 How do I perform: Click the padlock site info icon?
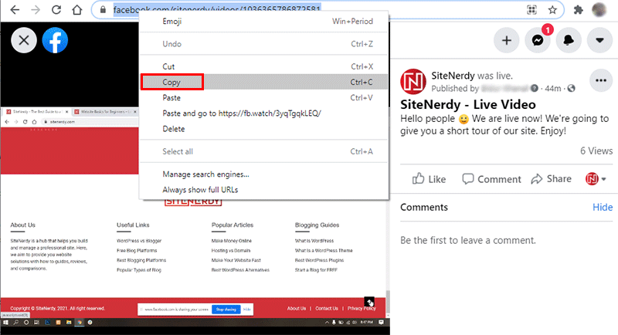(x=103, y=9)
